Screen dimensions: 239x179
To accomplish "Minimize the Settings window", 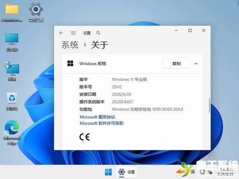I will tap(176, 31).
